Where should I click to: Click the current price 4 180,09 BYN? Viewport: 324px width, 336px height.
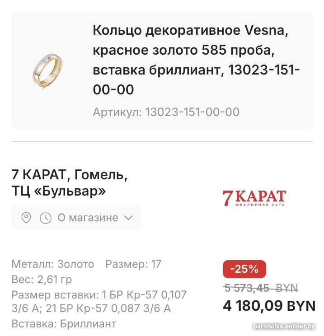[x=269, y=306]
